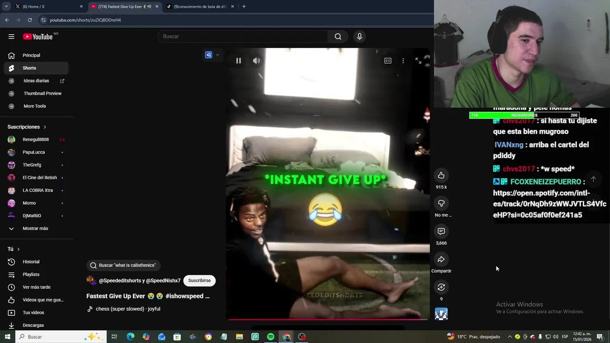Open the Renegul8808 subscription channel
This screenshot has height=343, width=610.
[36, 140]
